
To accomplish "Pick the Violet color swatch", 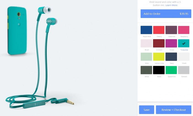I will [x=171, y=43].
